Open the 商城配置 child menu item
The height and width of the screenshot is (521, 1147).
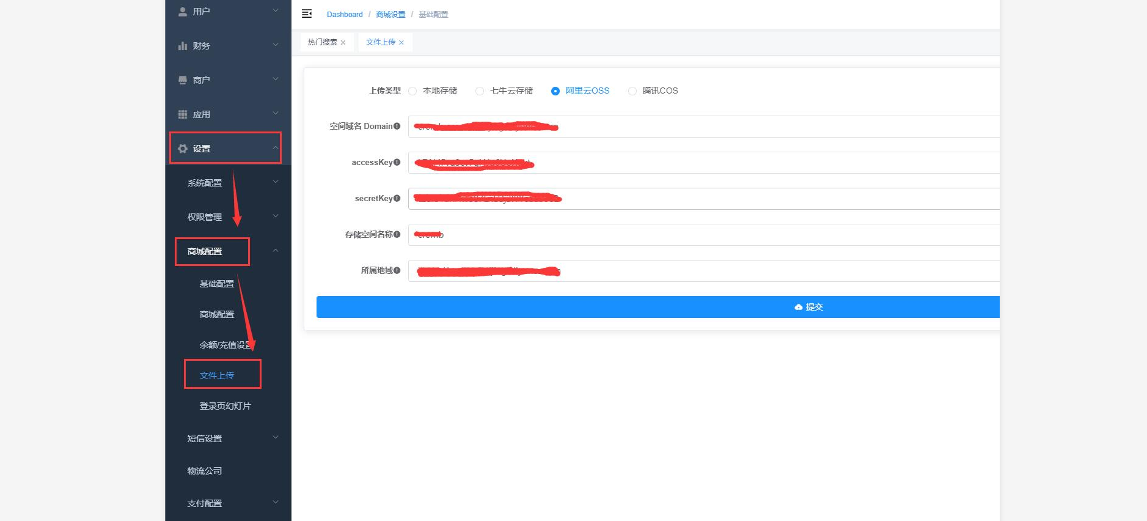217,314
